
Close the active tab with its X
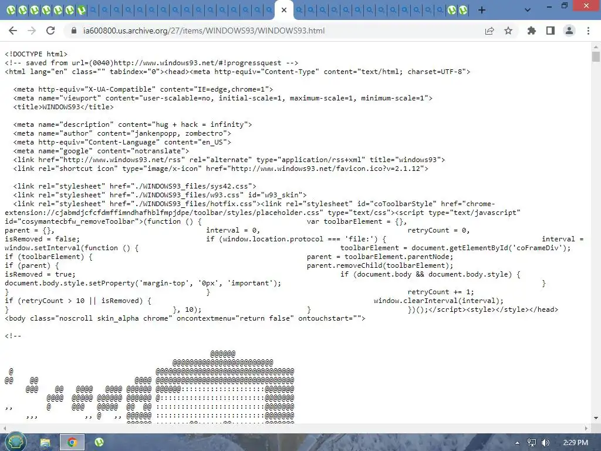(x=284, y=10)
